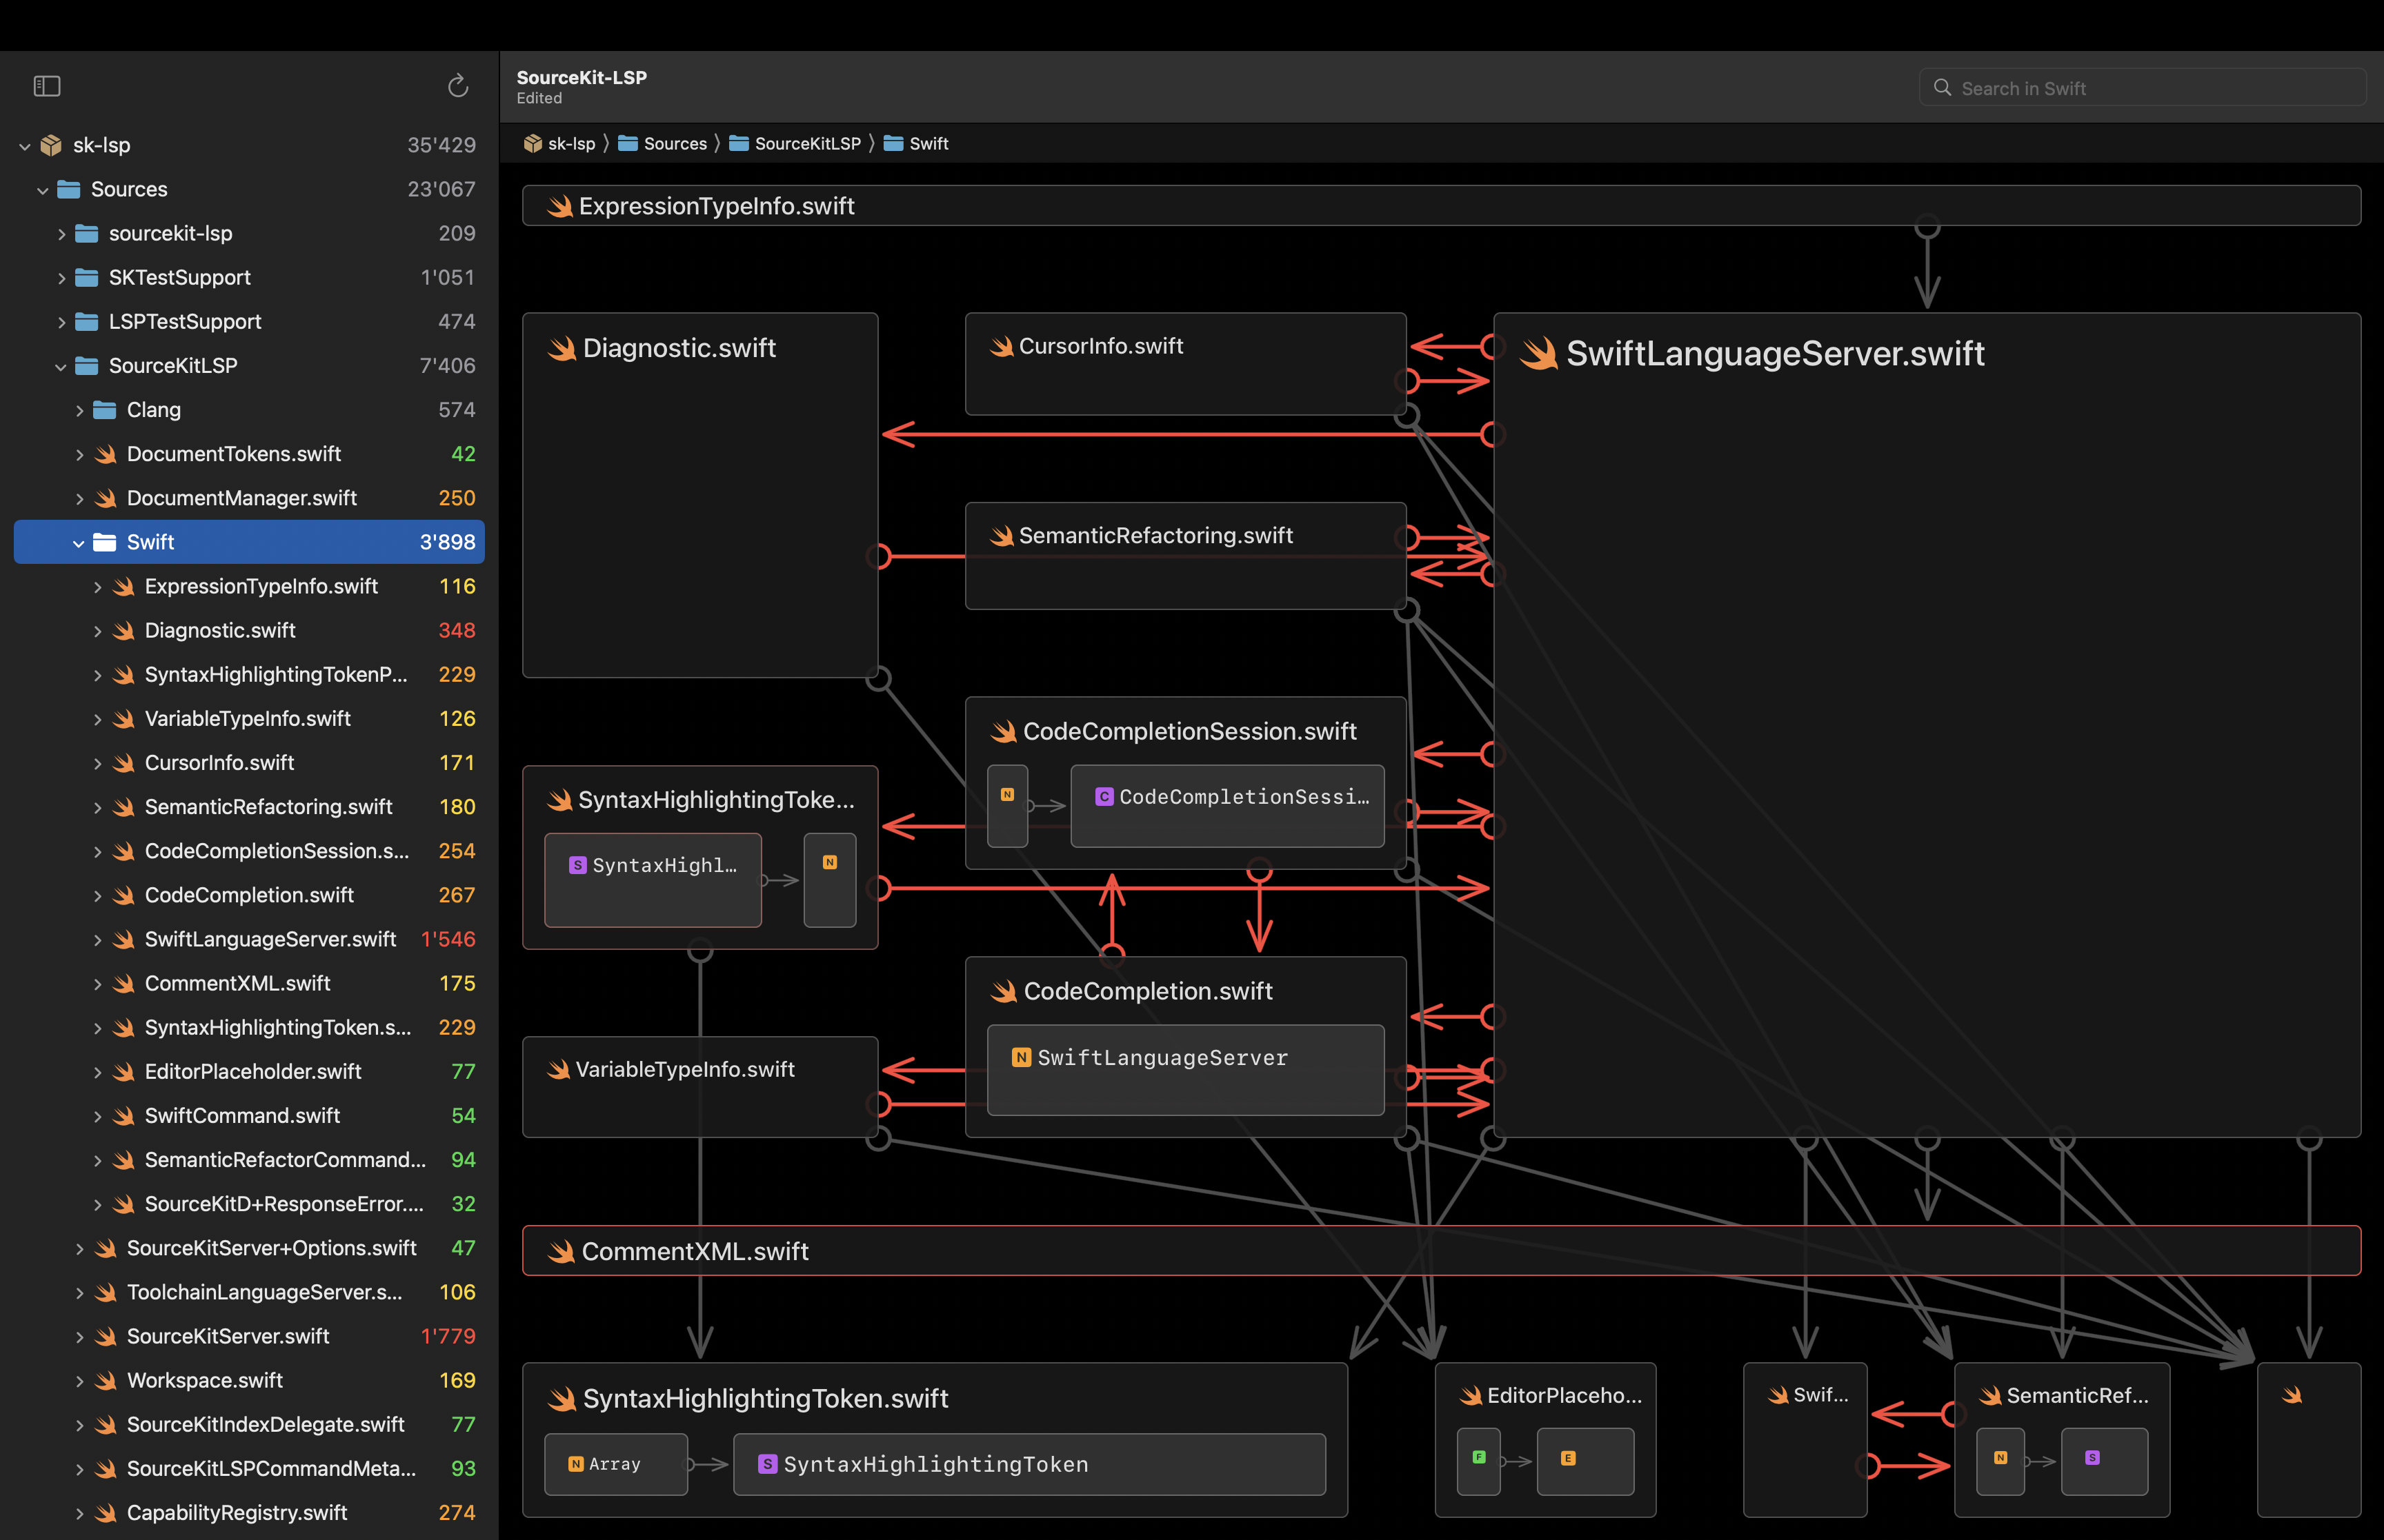Open the Swift breadcrumb item
The width and height of the screenshot is (2384, 1540).
[x=915, y=144]
